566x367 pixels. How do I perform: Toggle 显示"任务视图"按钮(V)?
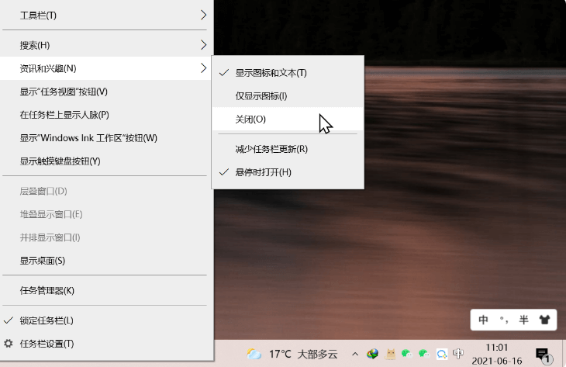pos(105,92)
